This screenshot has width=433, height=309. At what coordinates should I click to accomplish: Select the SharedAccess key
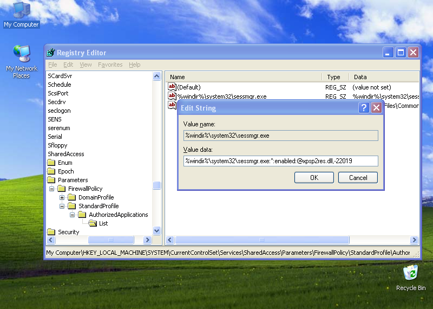tap(66, 154)
